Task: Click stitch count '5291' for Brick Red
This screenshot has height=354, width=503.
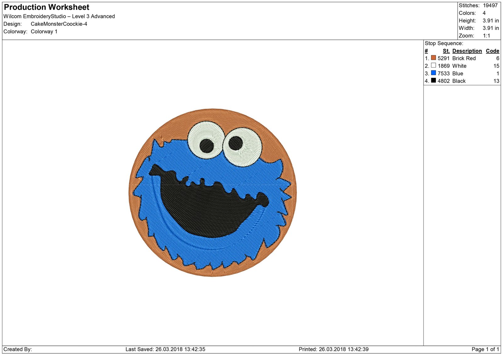Action: [444, 58]
